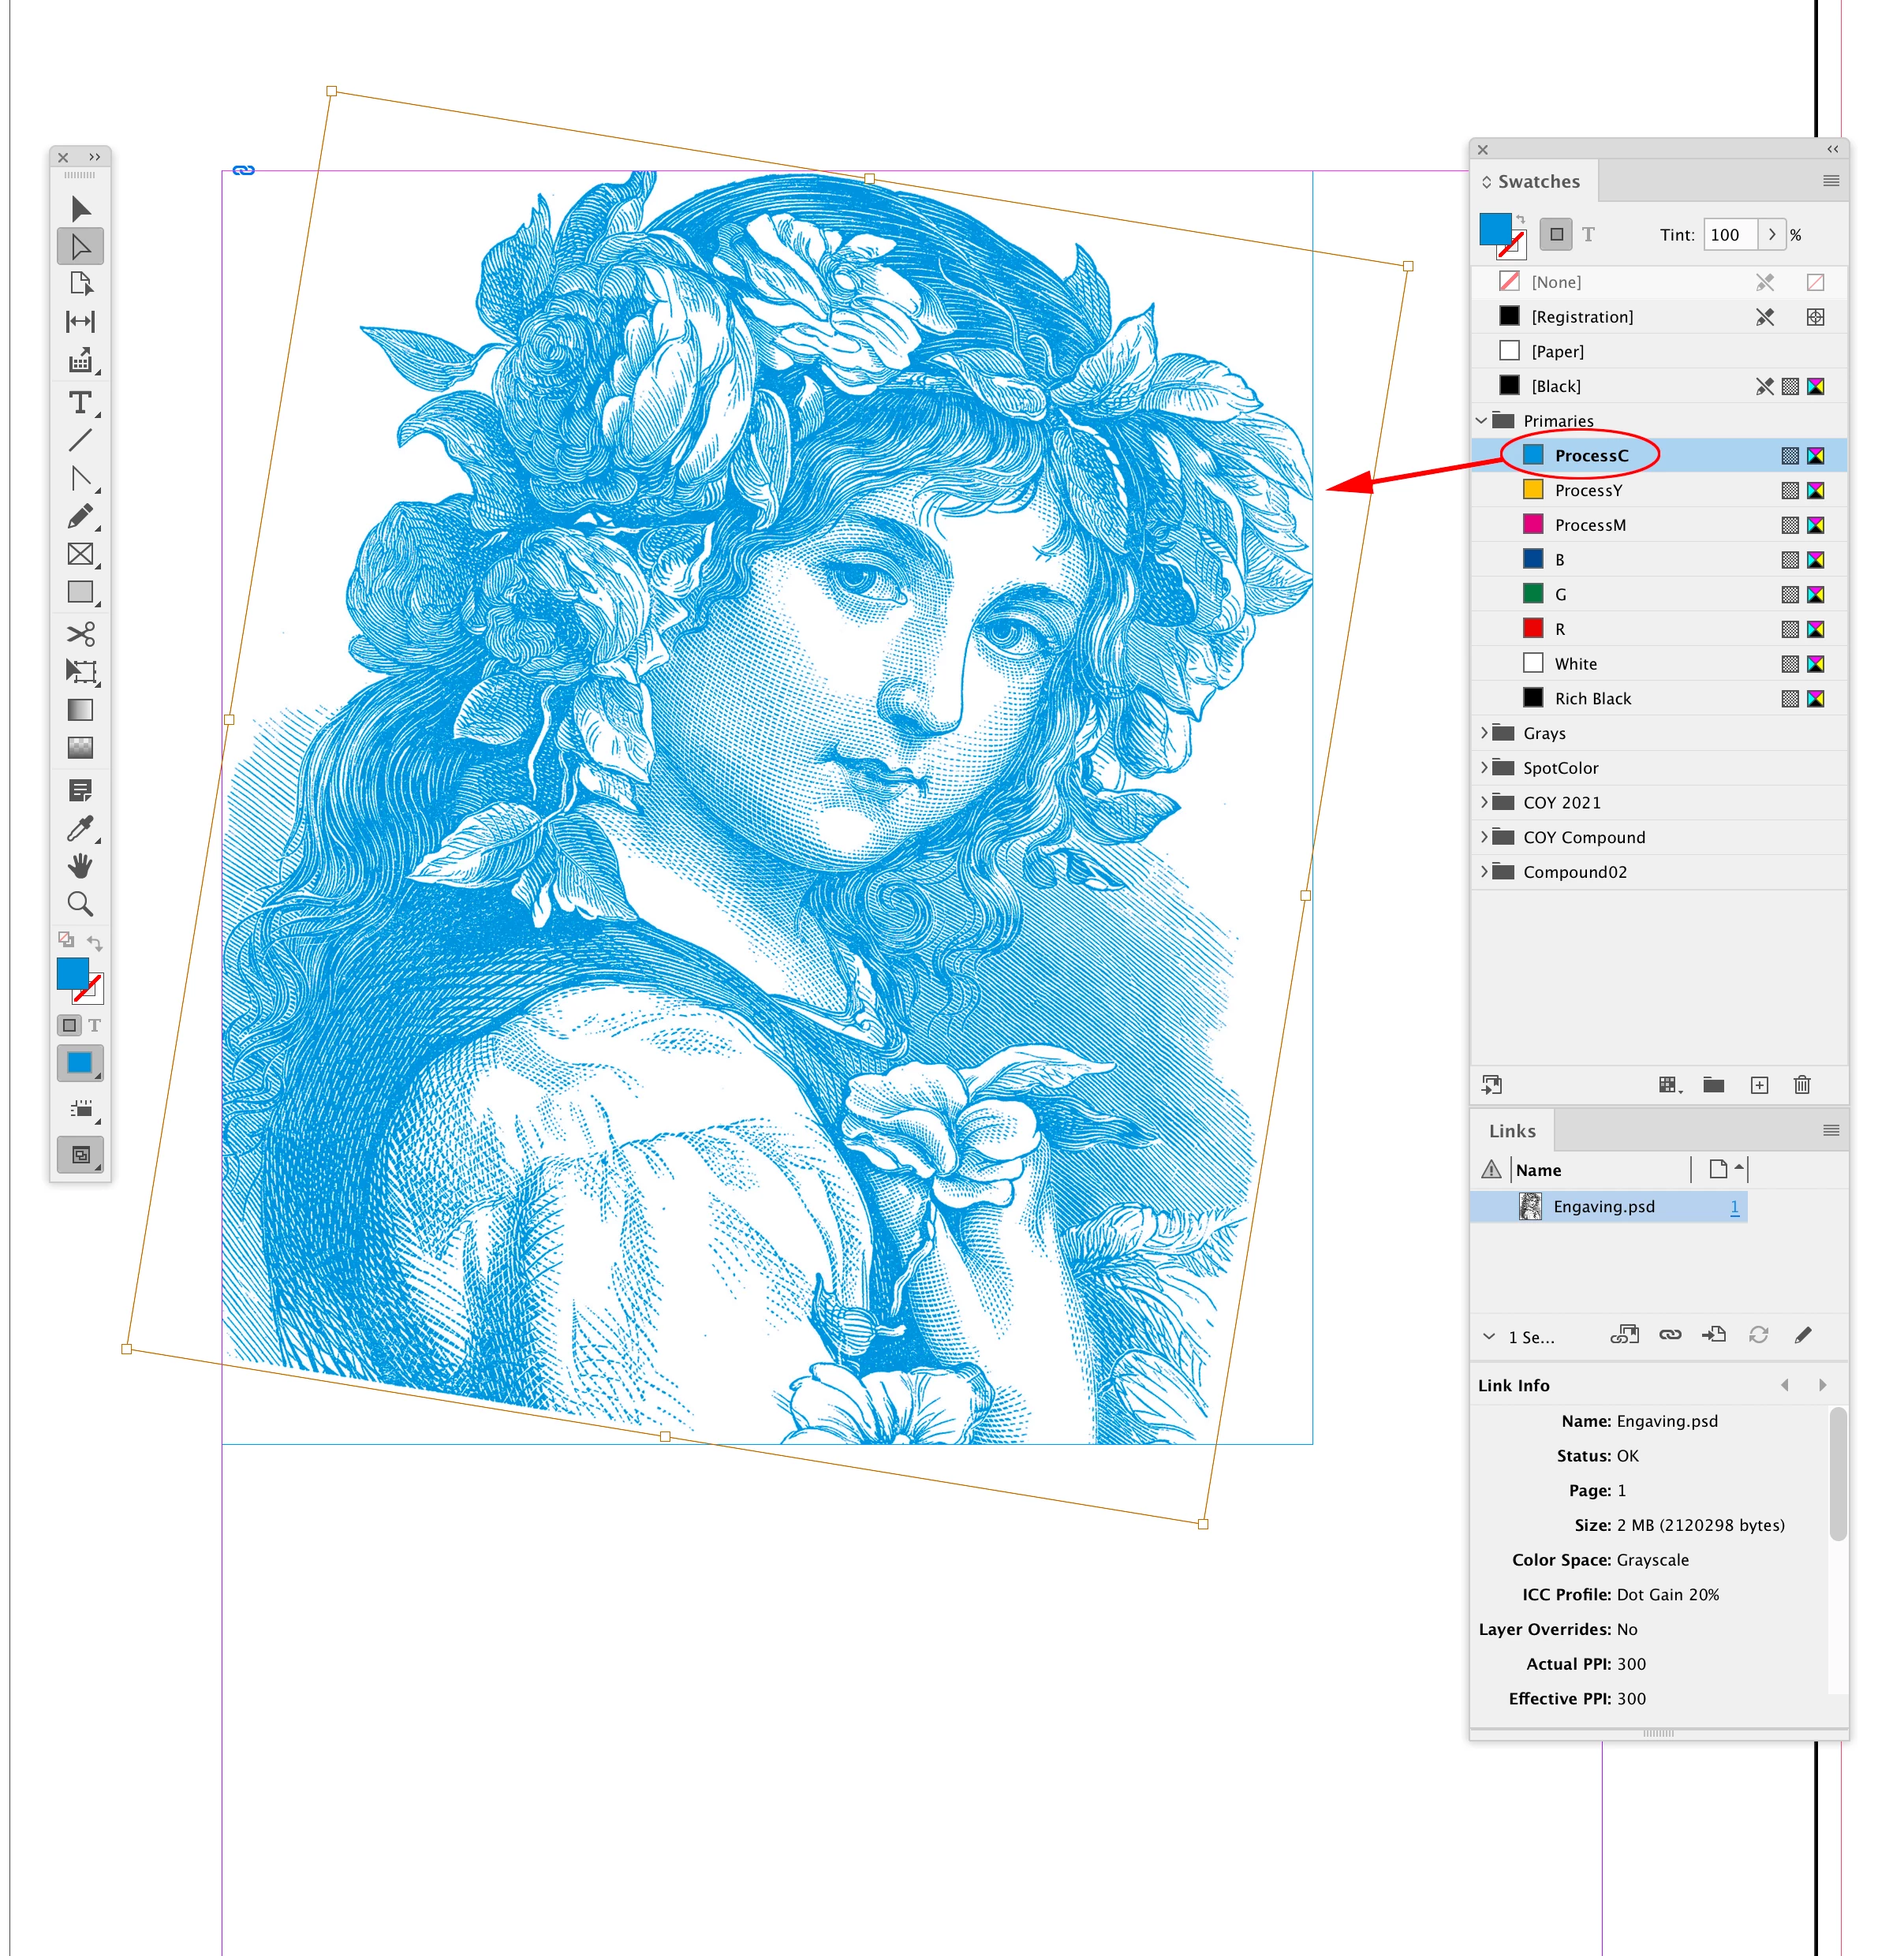Select the Eyedropper tool
Viewport: 1904px width, 1956px height.
[80, 828]
